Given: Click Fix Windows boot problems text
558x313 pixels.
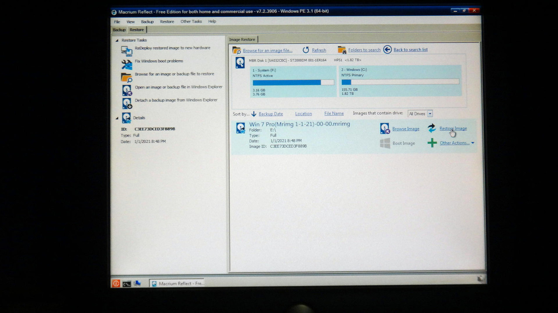Looking at the screenshot, I should tap(159, 61).
